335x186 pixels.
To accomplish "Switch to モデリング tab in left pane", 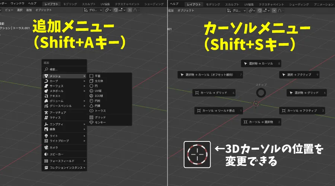I will tap(70, 4).
